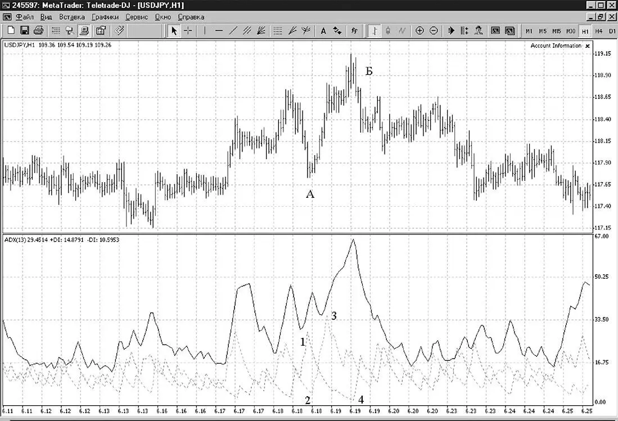Click the chart document icon in menu bar
Viewport: 618px width, 421px height.
point(7,17)
